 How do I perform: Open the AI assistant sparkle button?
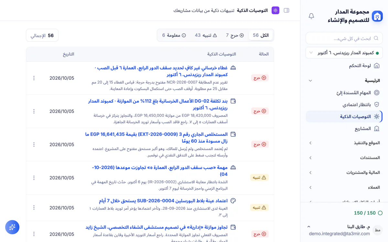(12, 227)
